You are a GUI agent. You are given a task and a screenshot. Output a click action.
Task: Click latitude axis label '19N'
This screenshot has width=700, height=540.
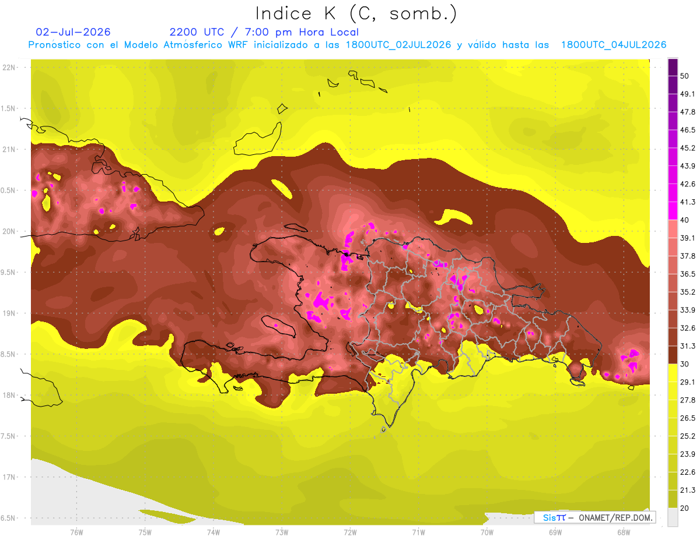click(9, 313)
